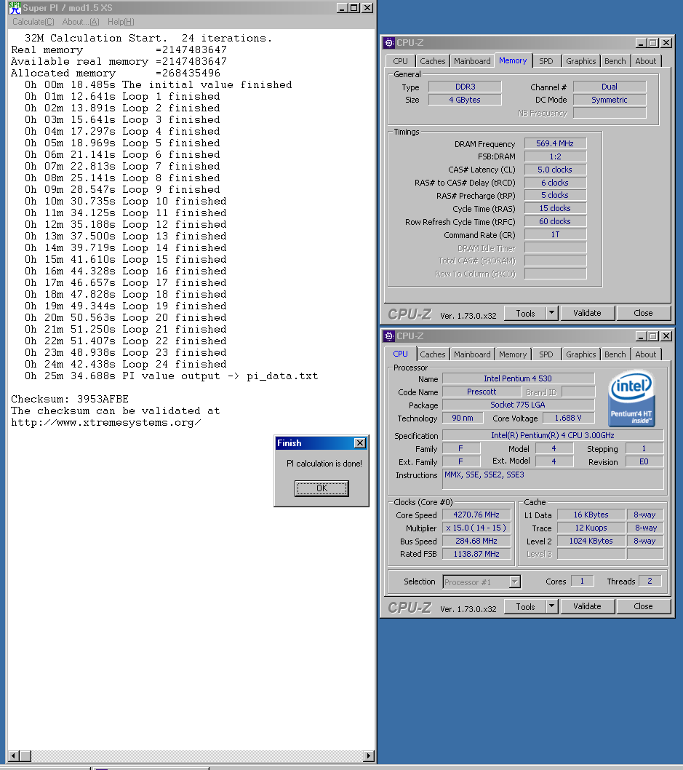Click OK in the Finish dialog

coord(321,488)
